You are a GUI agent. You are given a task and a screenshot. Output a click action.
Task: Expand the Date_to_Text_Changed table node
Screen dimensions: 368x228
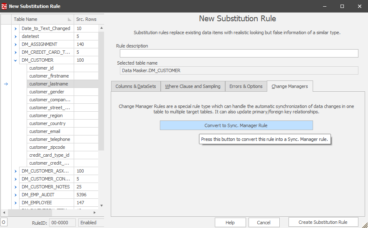click(x=15, y=28)
